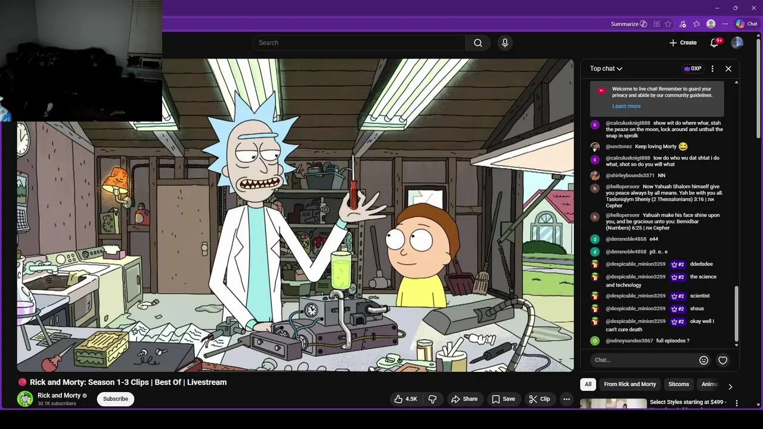Subscribe to Rick and Morty channel

click(116, 399)
